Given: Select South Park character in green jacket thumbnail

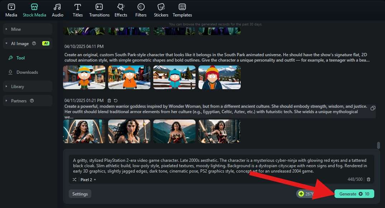Looking at the screenshot, I should (x=84, y=77).
